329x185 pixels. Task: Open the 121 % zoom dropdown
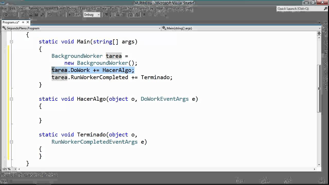click(15, 169)
